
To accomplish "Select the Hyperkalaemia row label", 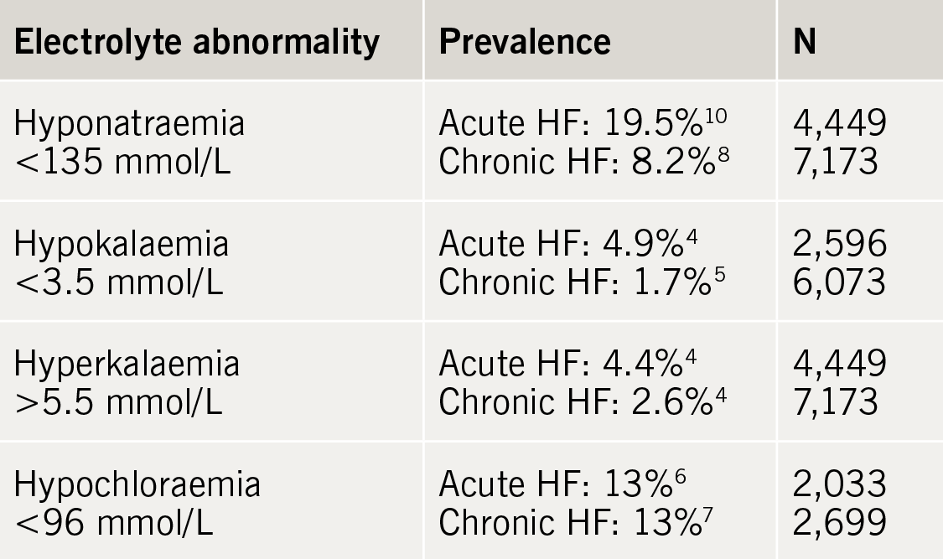I will [127, 365].
